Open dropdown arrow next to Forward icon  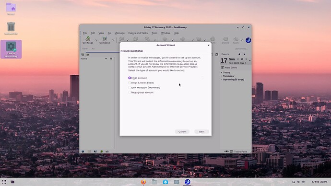(x=155, y=40)
